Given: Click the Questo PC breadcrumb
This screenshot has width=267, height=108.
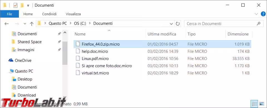Looking at the screenshot, I should pyautogui.click(x=58, y=23).
